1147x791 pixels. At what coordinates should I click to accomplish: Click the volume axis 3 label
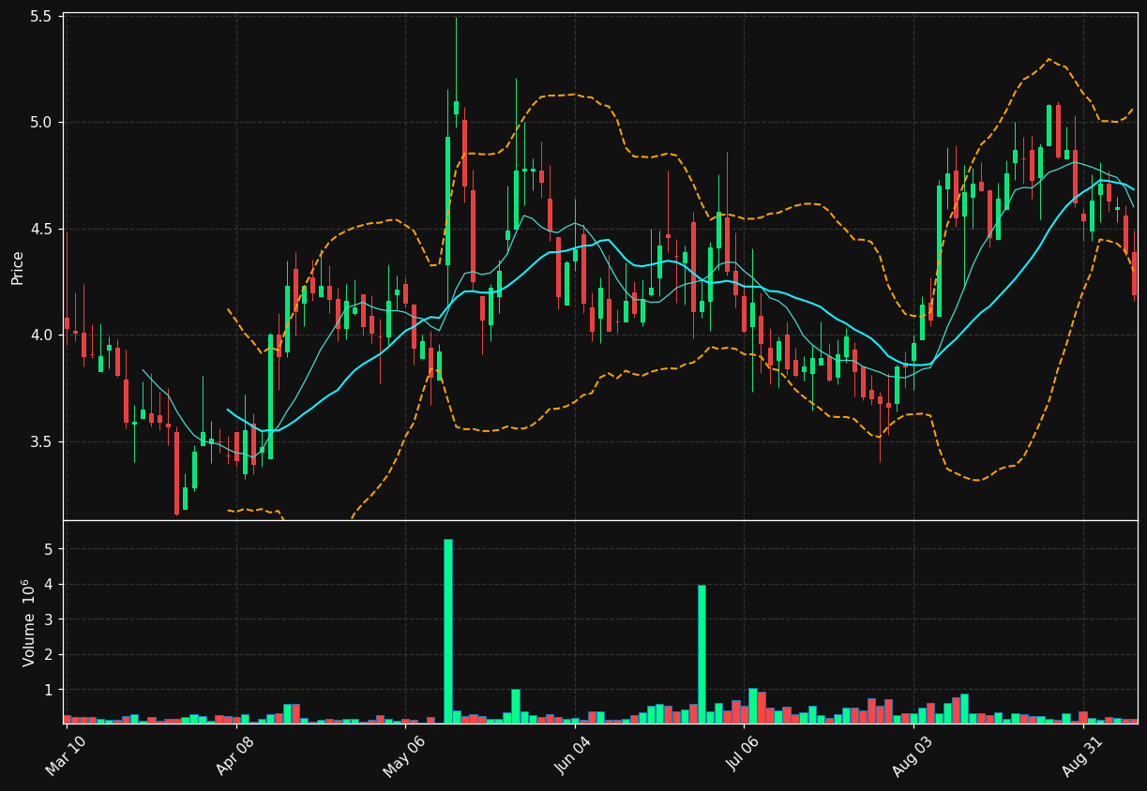(50, 619)
